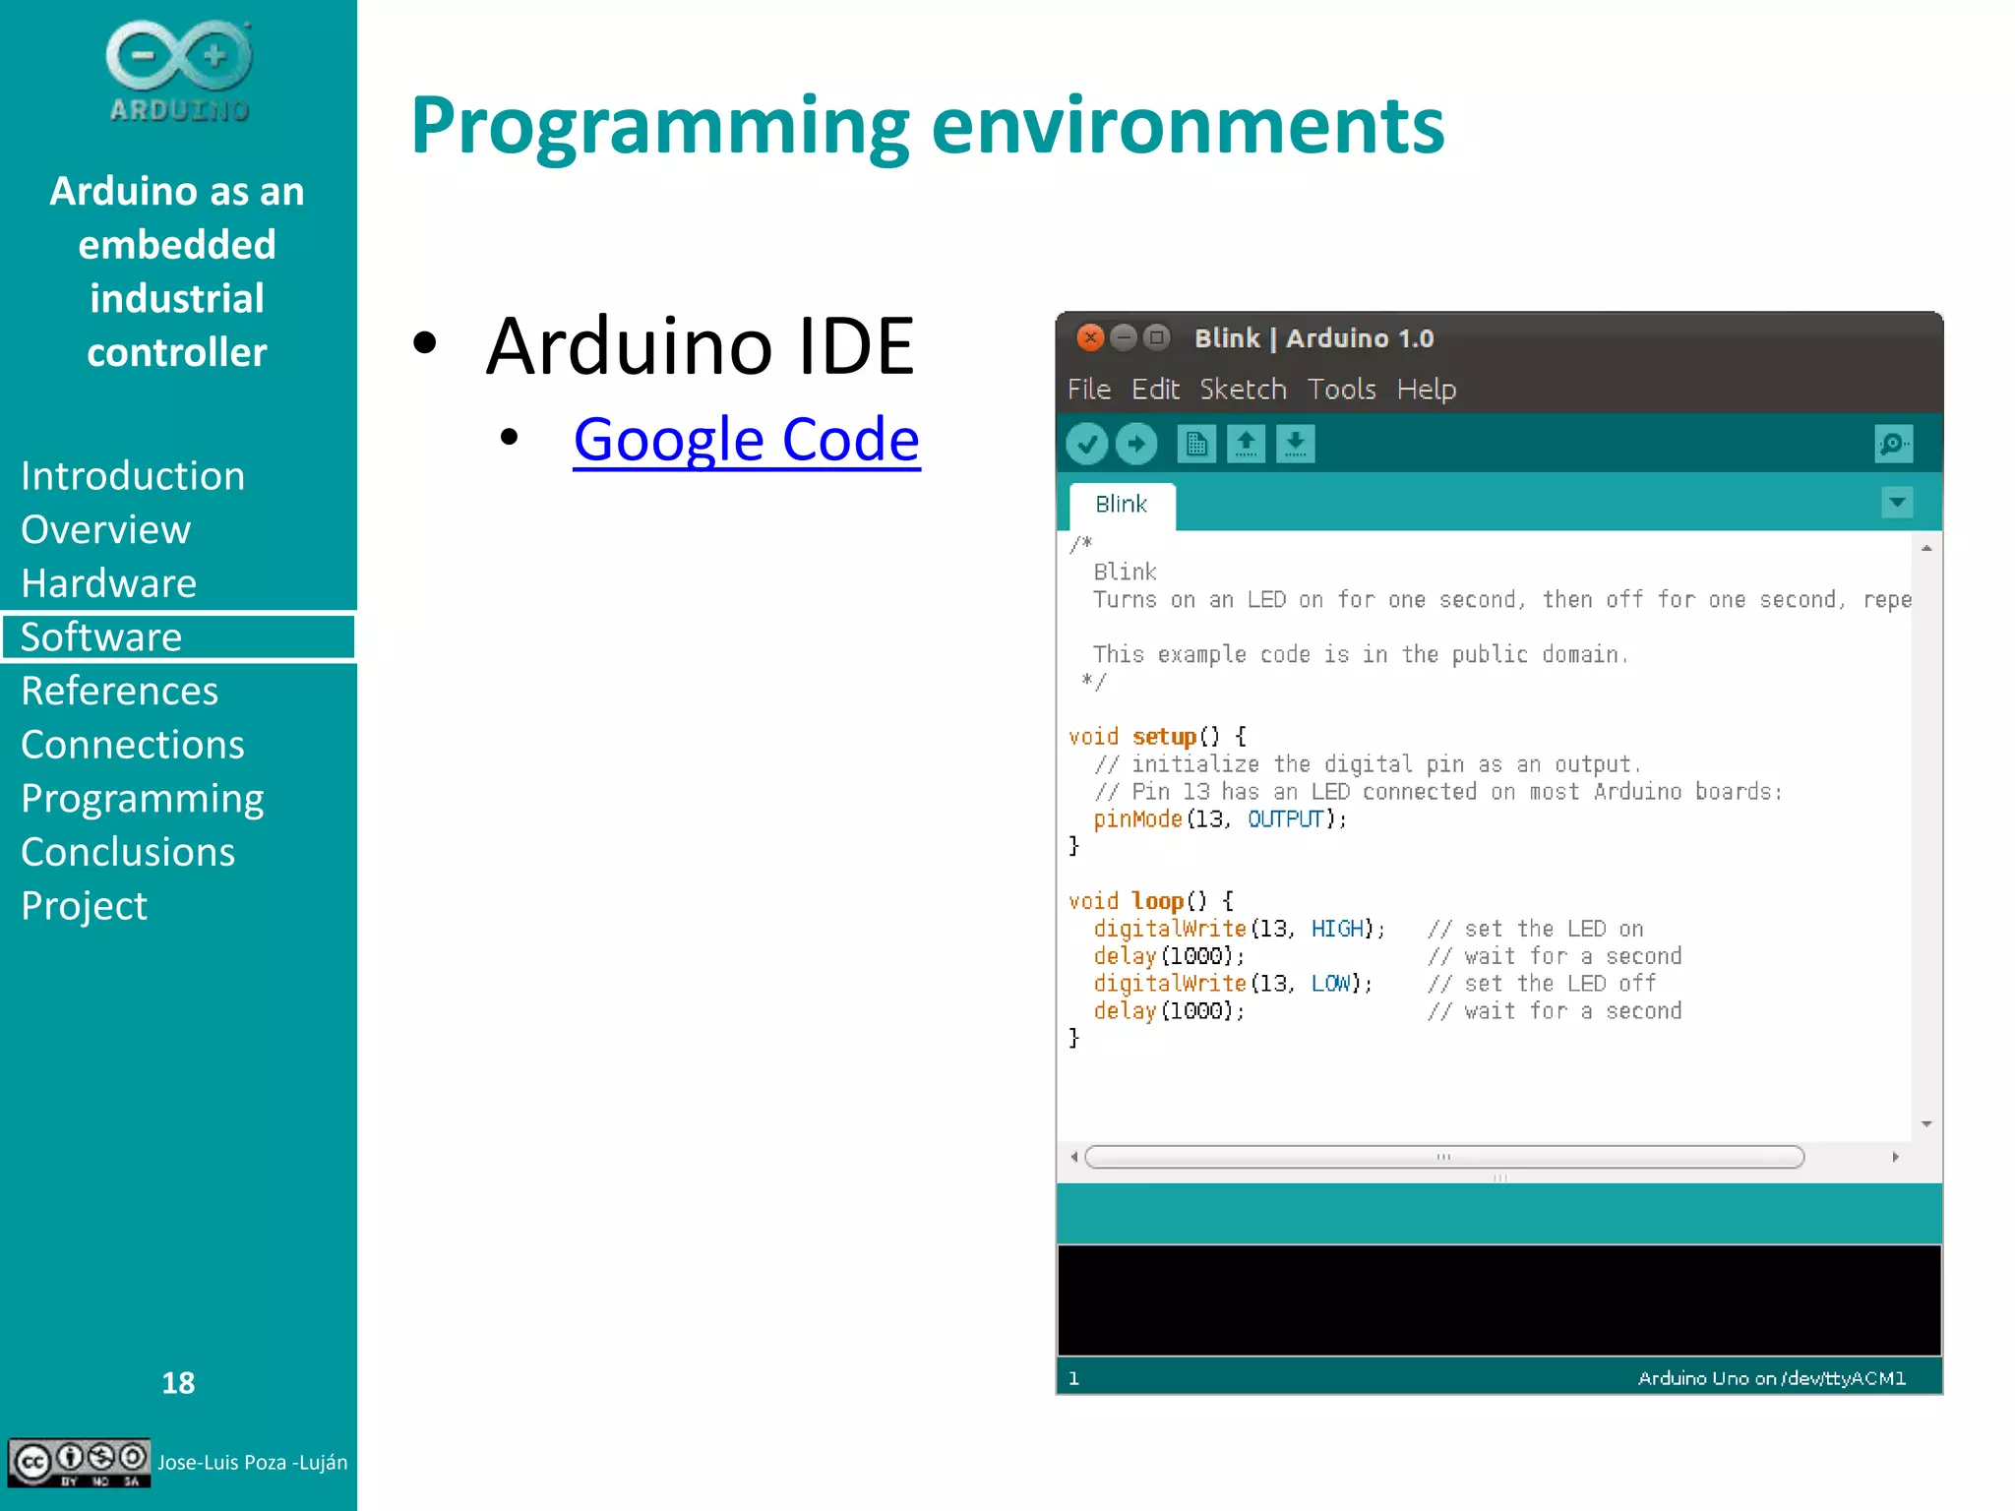This screenshot has height=1511, width=2015.
Task: Select the highlighted Software section
Action: point(178,637)
